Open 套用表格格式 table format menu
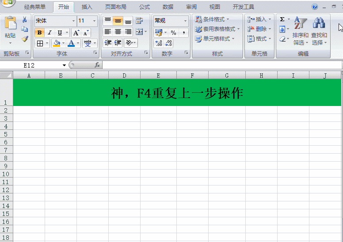The width and height of the screenshot is (343, 242). 217,29
